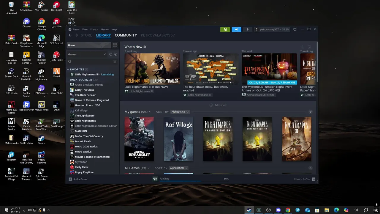The height and width of the screenshot is (214, 380).
Task: Open Steam Family sharing green icon
Action: (x=225, y=29)
